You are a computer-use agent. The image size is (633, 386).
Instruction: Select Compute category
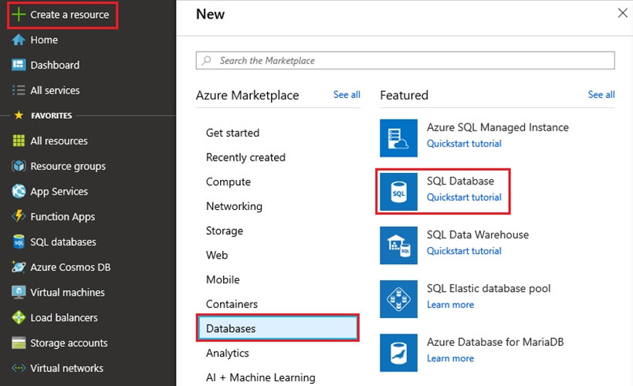pos(228,181)
